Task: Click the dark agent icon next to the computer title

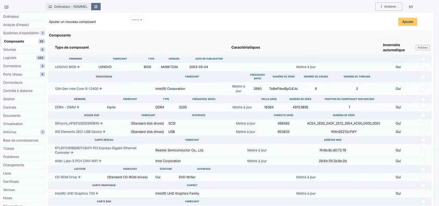Action: click(96, 6)
